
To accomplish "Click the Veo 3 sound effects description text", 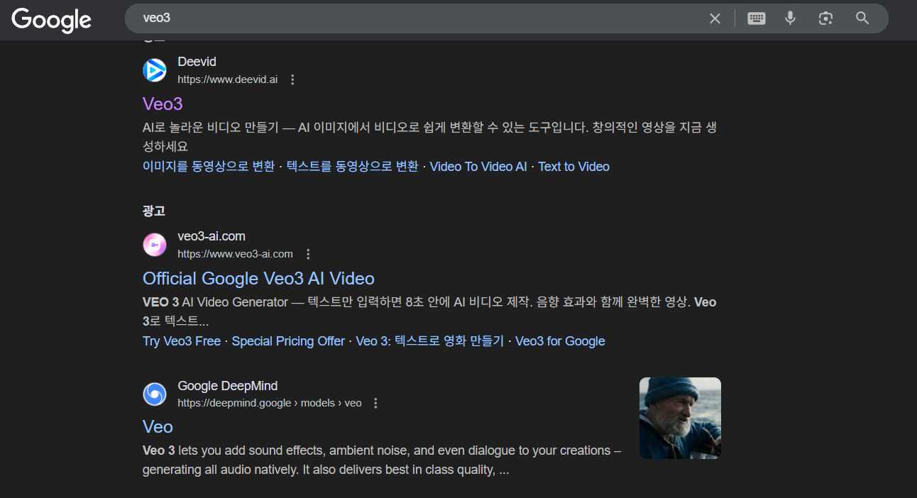I will (382, 460).
